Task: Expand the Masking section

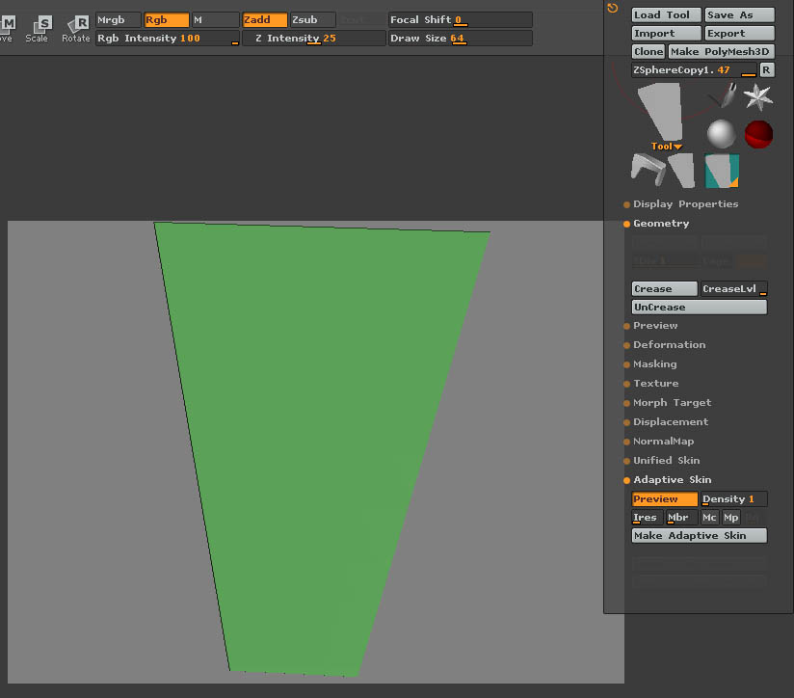Action: coord(654,364)
